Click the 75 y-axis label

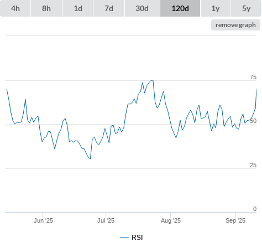coord(253,77)
